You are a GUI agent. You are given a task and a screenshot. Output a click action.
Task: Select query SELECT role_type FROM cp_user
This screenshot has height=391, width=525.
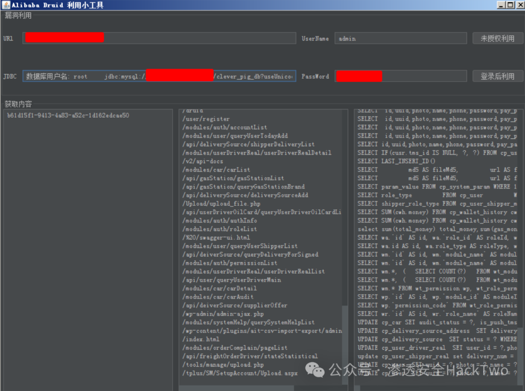tap(437, 195)
